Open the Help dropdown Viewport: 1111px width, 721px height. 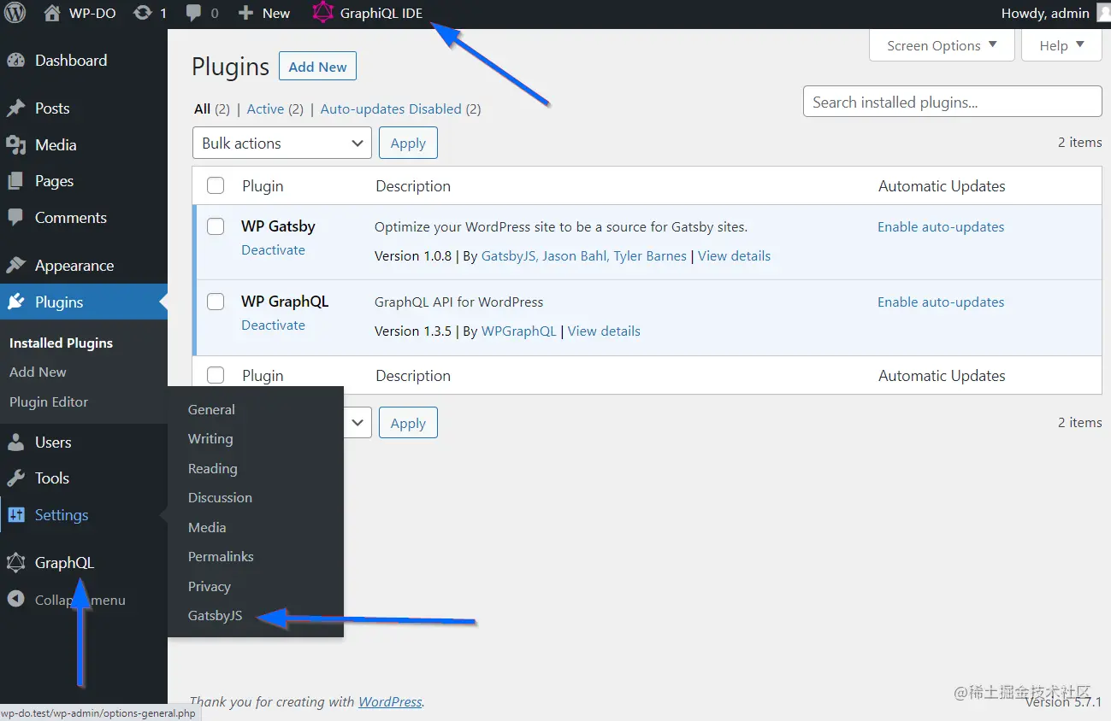(1061, 45)
